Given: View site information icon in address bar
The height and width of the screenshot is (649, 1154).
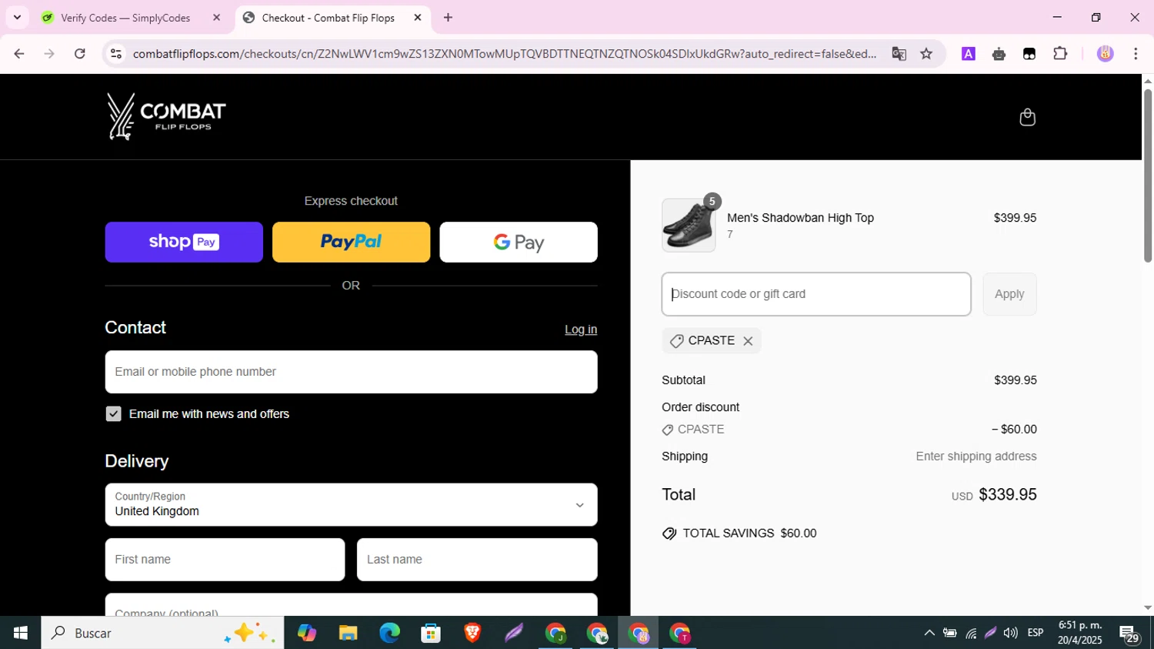Looking at the screenshot, I should click(116, 54).
